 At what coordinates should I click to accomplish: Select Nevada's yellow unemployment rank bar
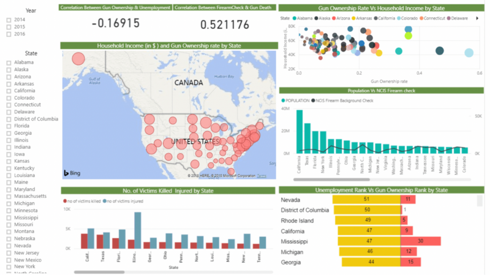[366, 200]
